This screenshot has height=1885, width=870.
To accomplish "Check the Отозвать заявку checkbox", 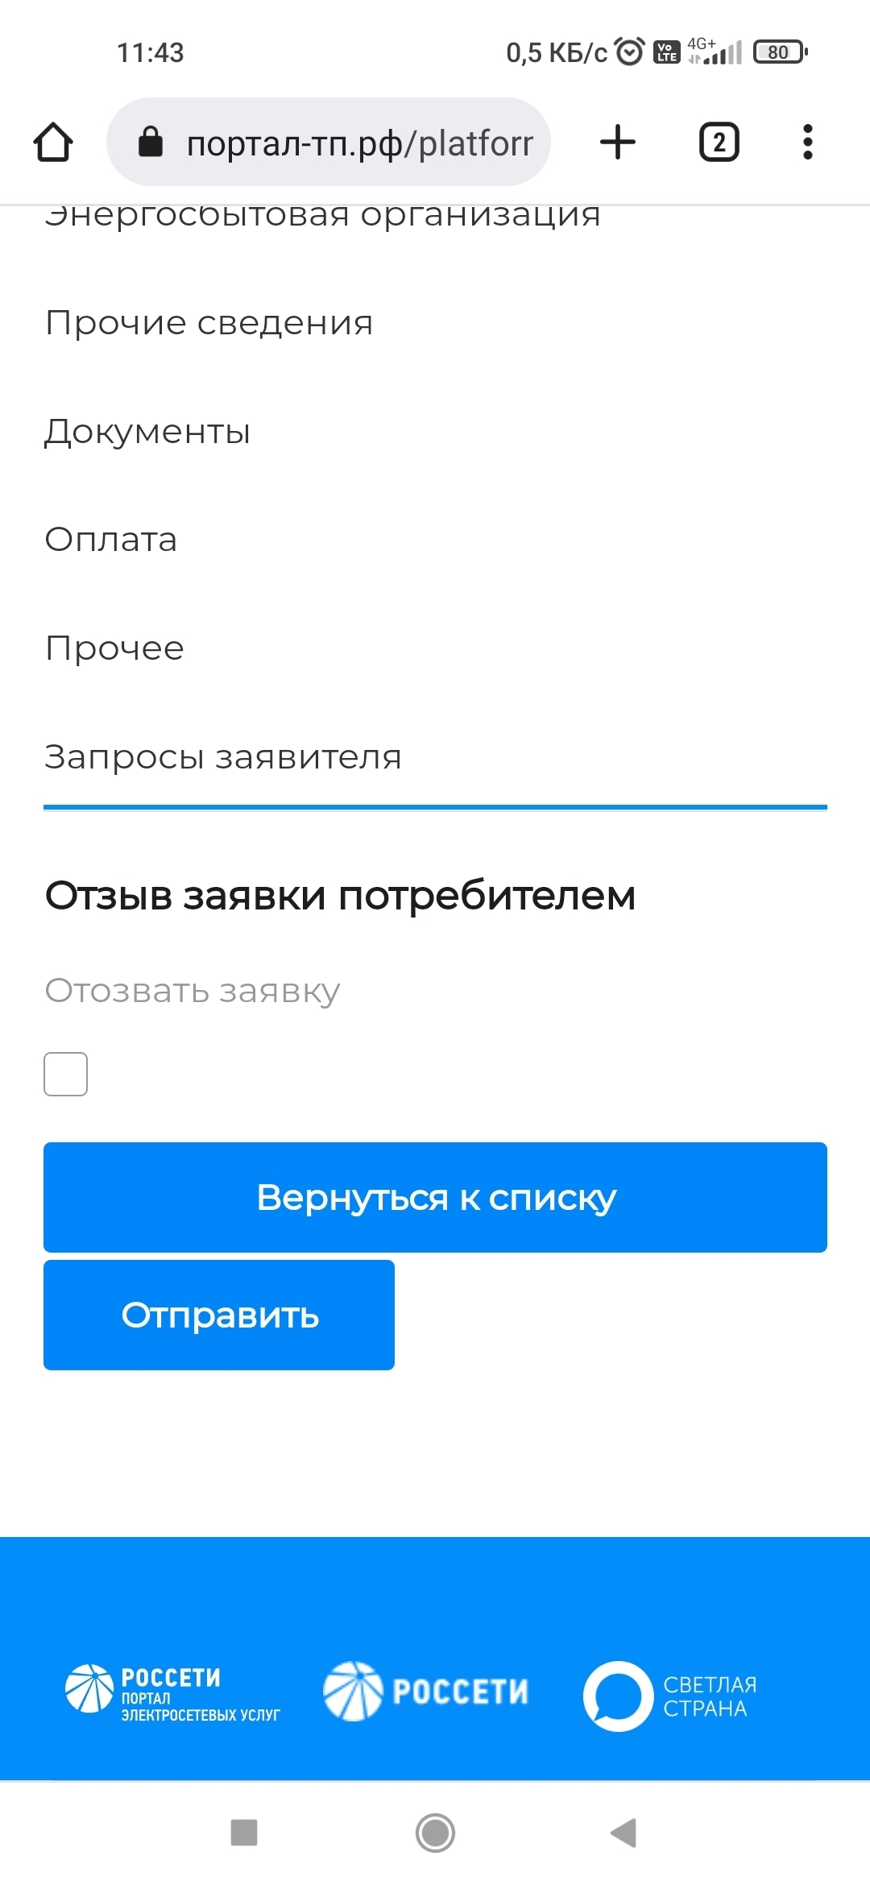I will [x=66, y=1074].
